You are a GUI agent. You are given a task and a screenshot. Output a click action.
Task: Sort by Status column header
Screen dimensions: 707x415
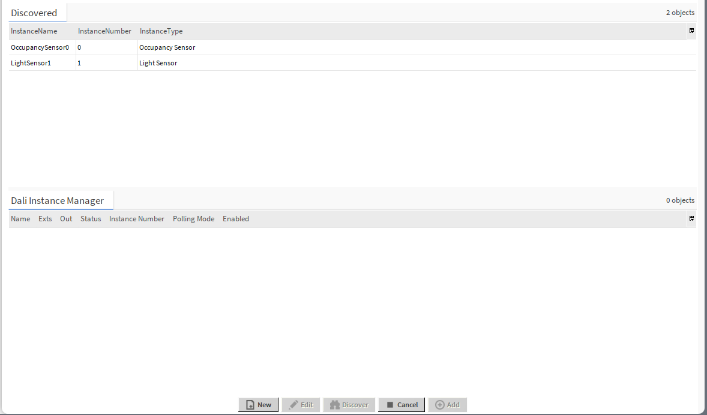pyautogui.click(x=91, y=219)
